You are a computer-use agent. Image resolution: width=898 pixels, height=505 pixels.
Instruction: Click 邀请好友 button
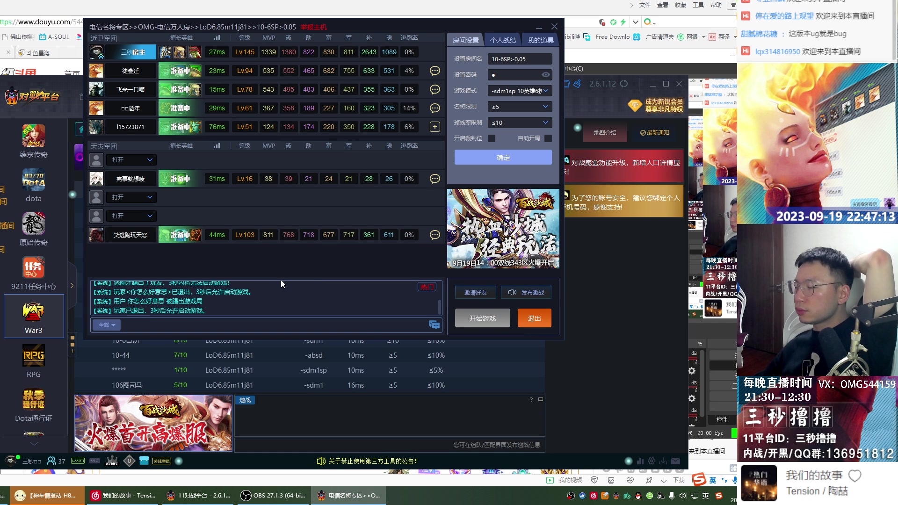tap(476, 293)
